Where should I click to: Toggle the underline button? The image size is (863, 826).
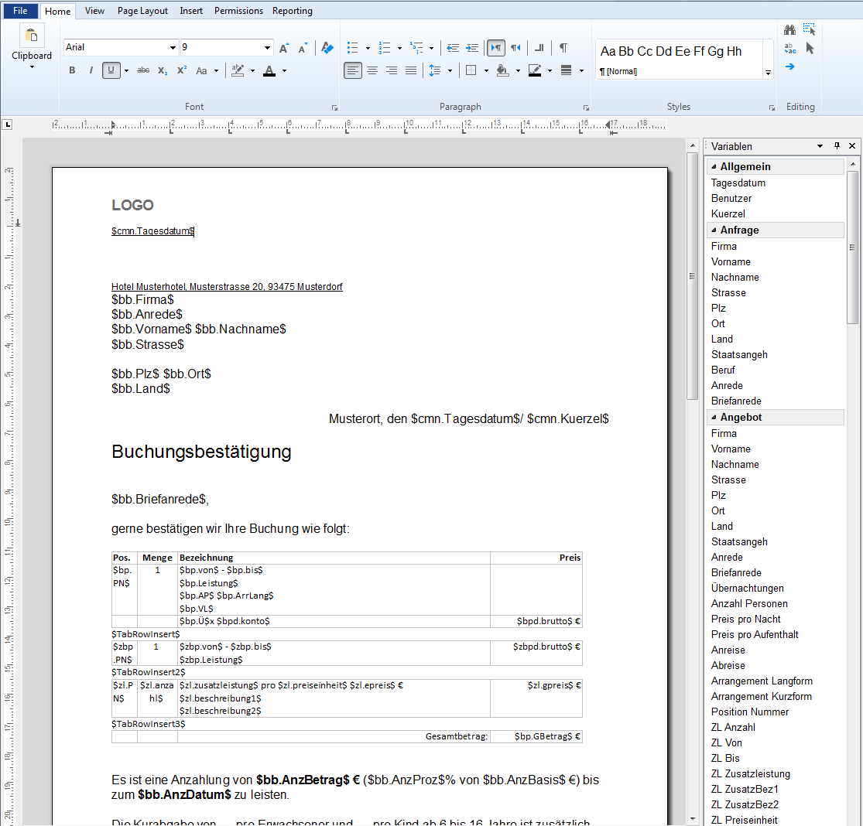click(111, 70)
